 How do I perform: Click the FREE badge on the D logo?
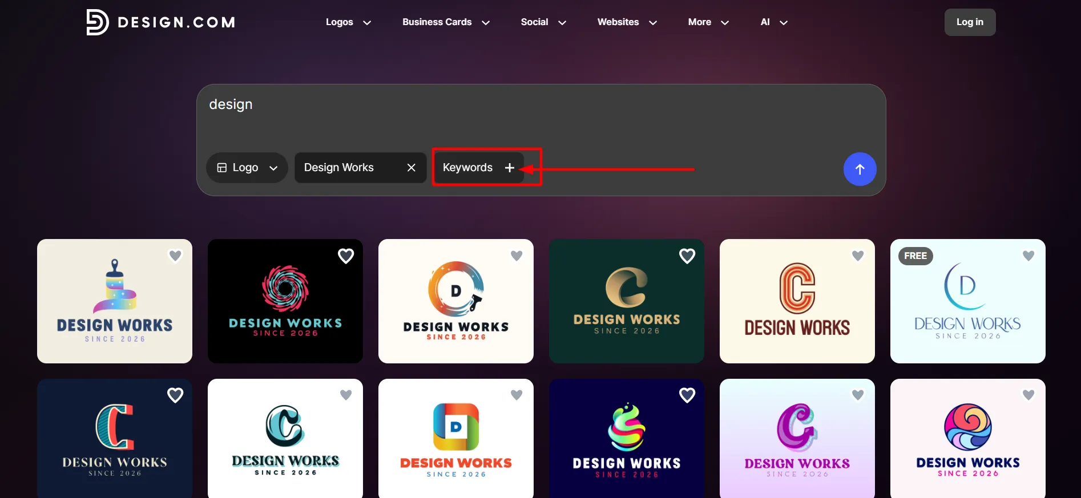click(x=915, y=256)
